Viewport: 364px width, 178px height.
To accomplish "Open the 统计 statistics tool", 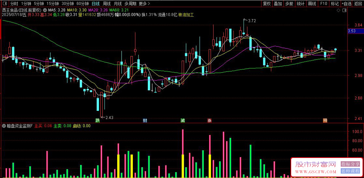I will (x=301, y=4).
